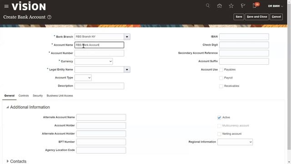
Task: Select the General tab
Action: [x=9, y=96]
